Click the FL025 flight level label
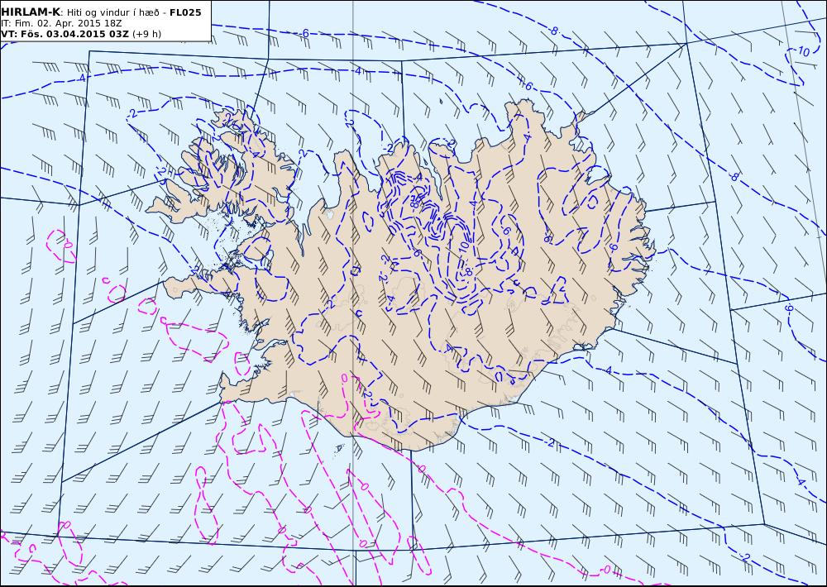 185,12
